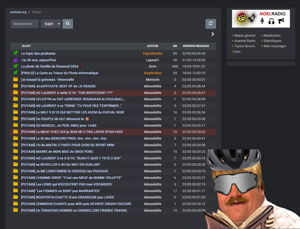Click purple megaphone icon of 30 ans topic
This screenshot has height=229, width=300.
pos(16,60)
